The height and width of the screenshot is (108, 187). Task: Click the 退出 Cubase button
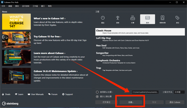(175, 102)
